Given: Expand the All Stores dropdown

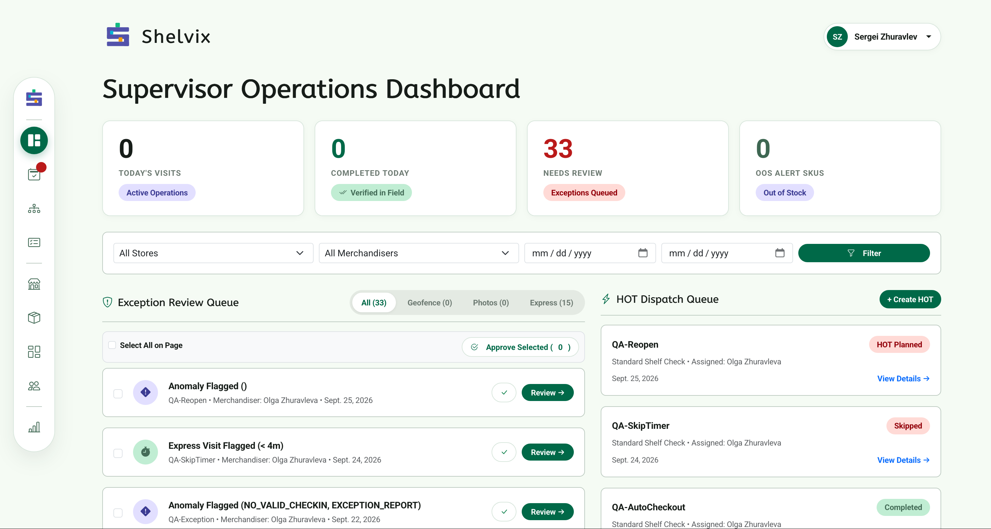Looking at the screenshot, I should [x=213, y=253].
